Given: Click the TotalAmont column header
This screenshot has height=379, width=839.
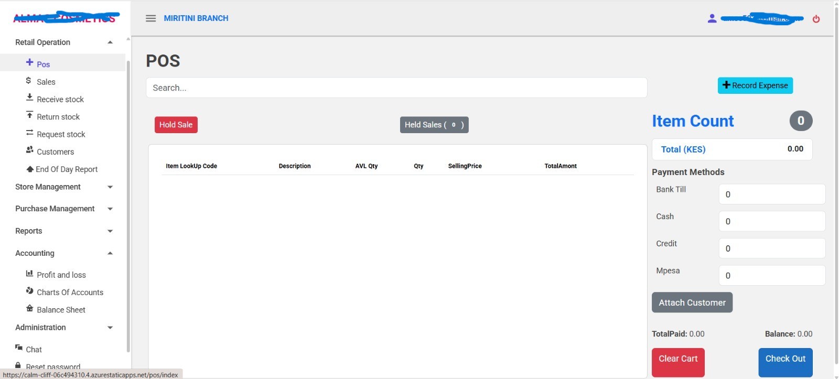Looking at the screenshot, I should [x=561, y=166].
